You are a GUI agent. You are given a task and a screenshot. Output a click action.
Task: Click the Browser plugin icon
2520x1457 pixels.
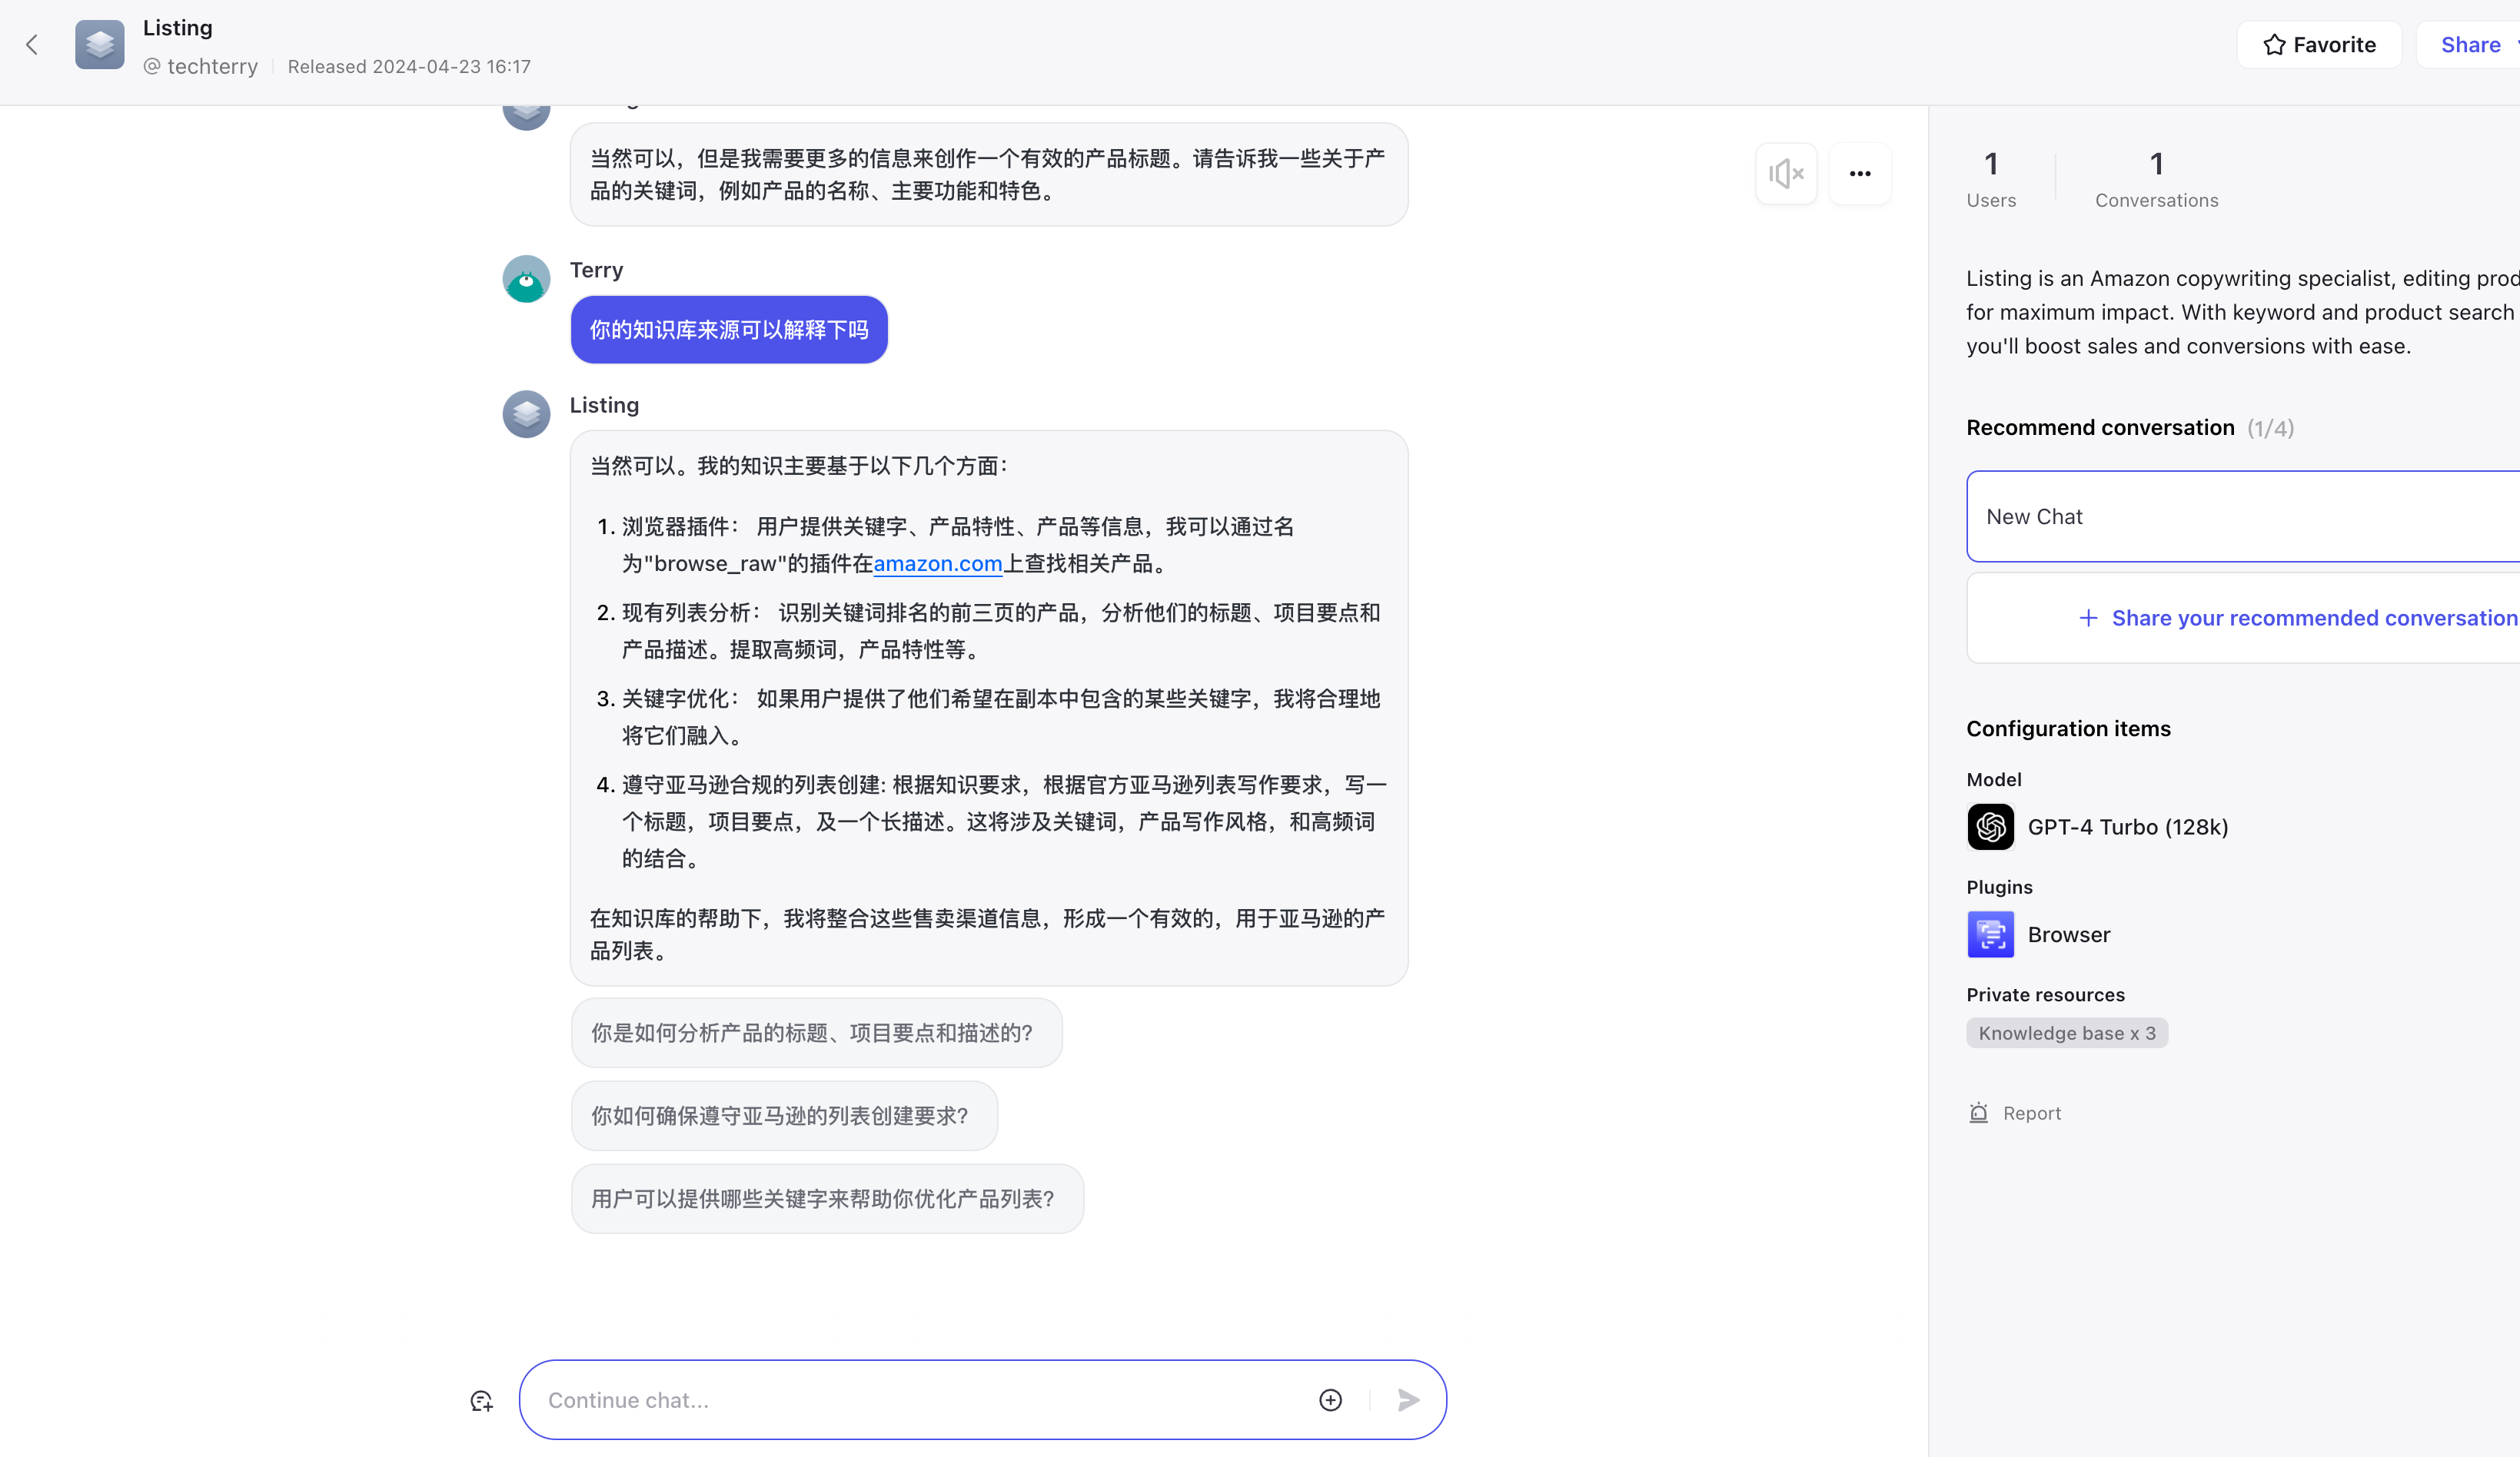(1990, 934)
